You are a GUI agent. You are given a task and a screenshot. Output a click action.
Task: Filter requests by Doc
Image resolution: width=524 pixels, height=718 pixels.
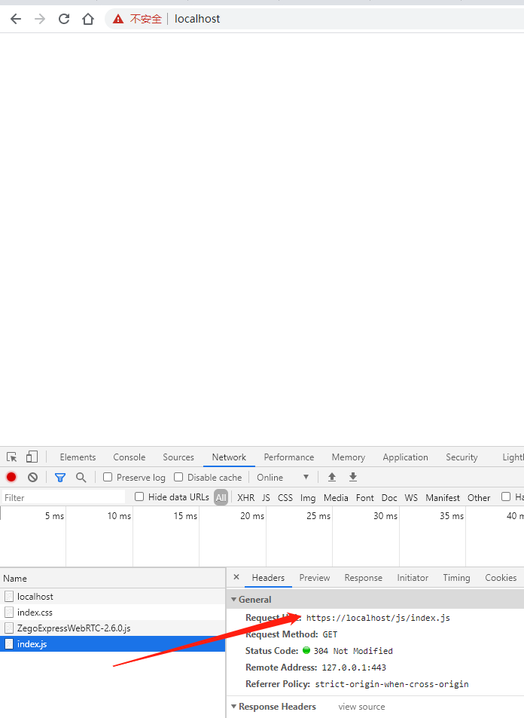pyautogui.click(x=389, y=497)
